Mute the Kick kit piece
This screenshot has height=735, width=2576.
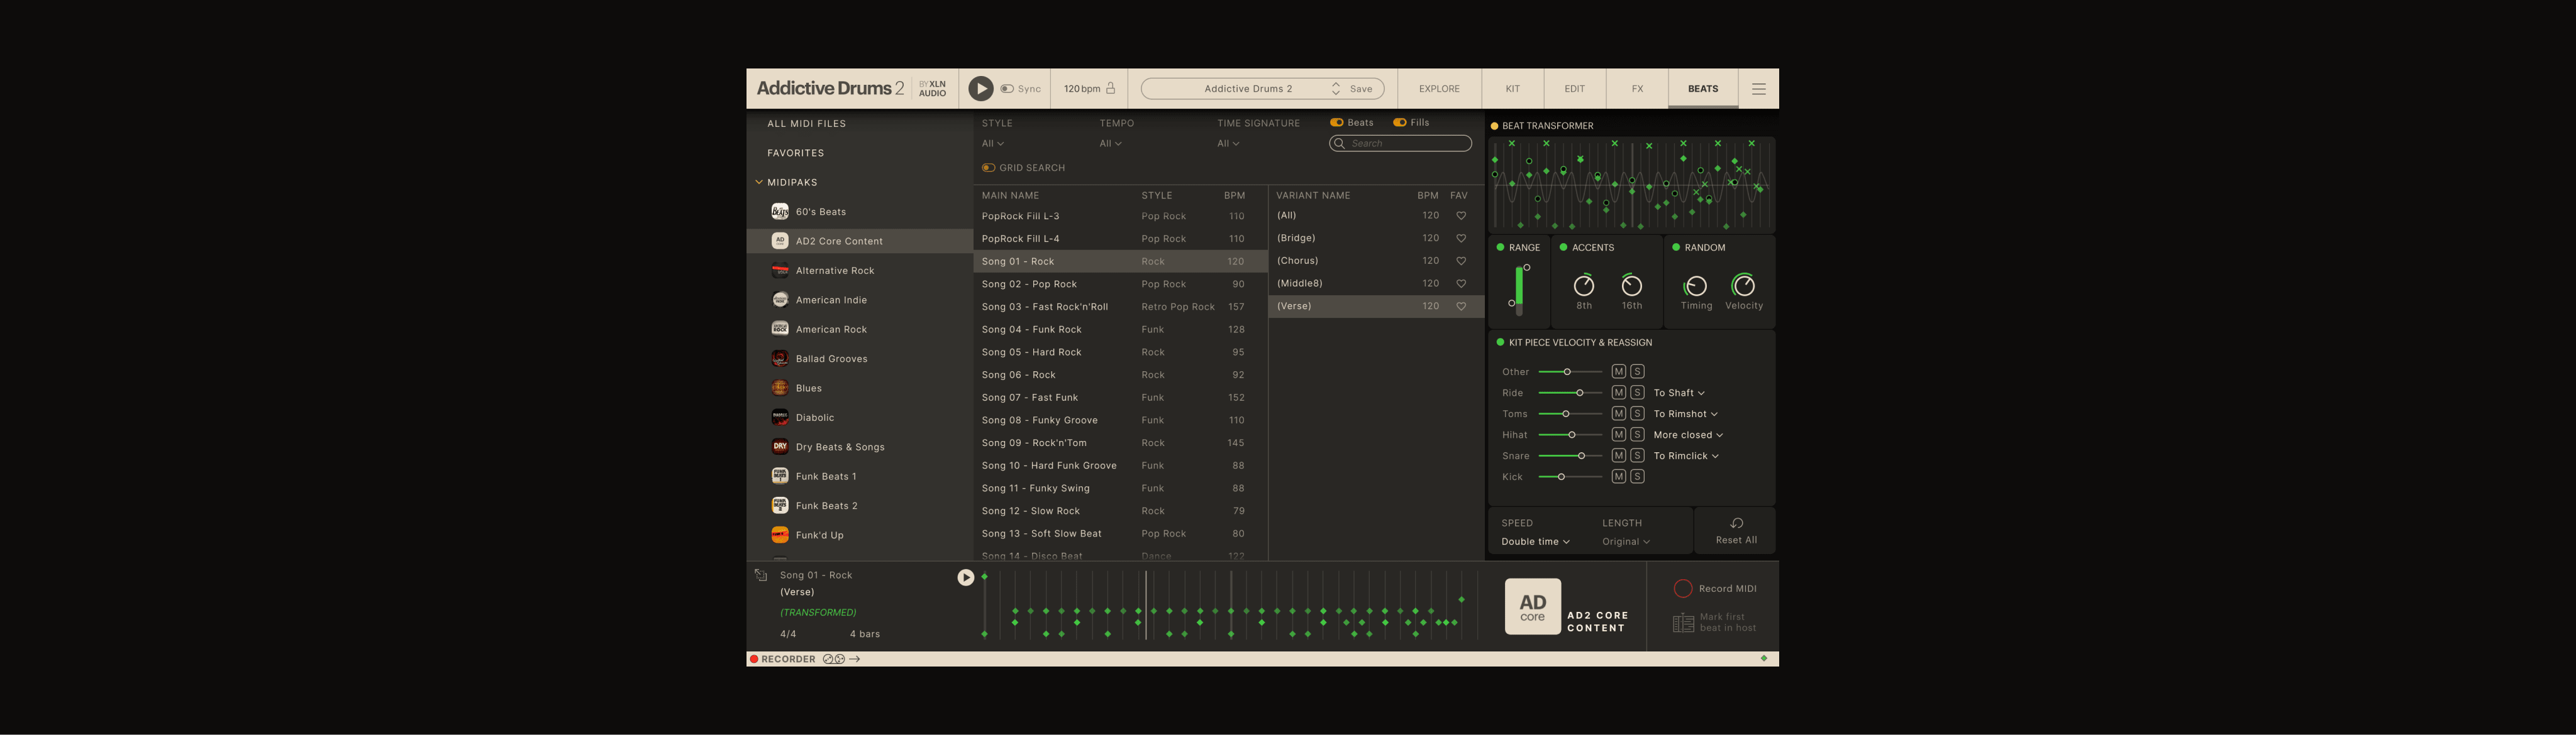click(1618, 477)
